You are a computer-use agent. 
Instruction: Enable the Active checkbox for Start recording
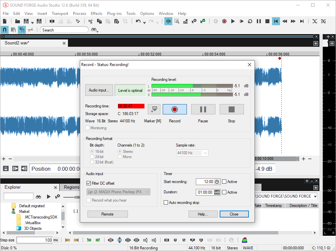[x=224, y=182]
